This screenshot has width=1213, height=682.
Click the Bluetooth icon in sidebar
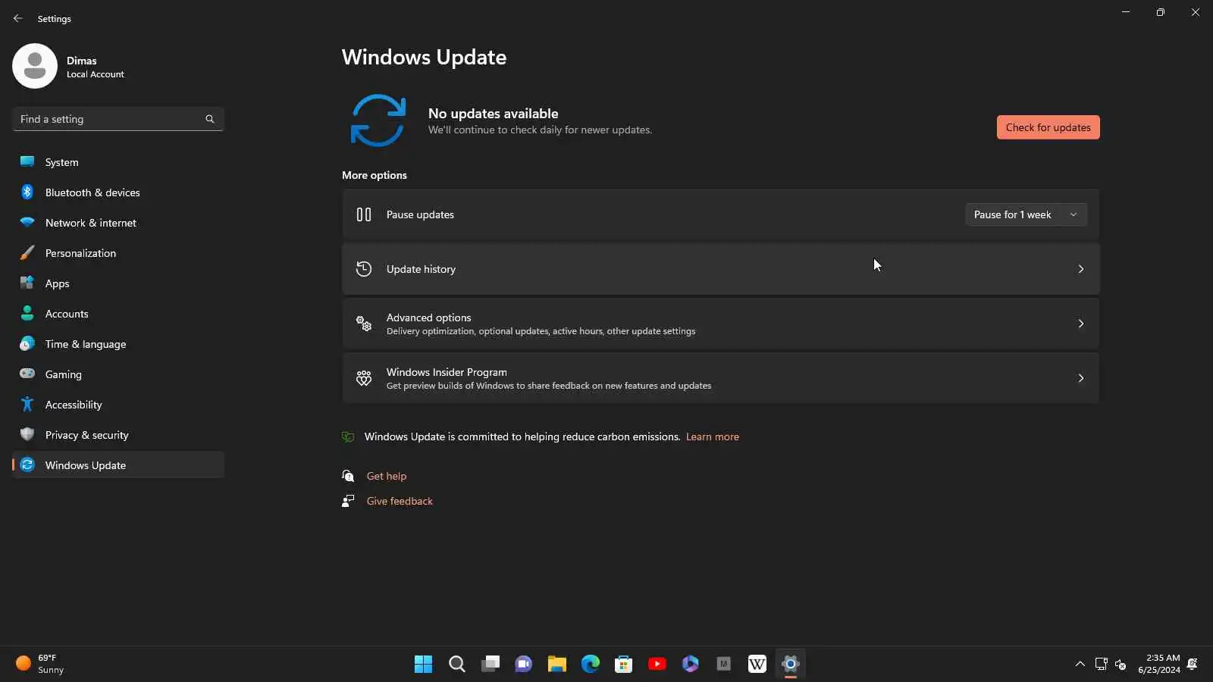27,192
